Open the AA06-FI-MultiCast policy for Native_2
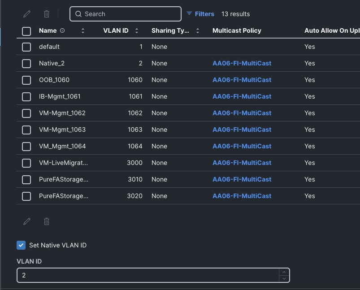Viewport: 360px width, 290px height. point(242,63)
